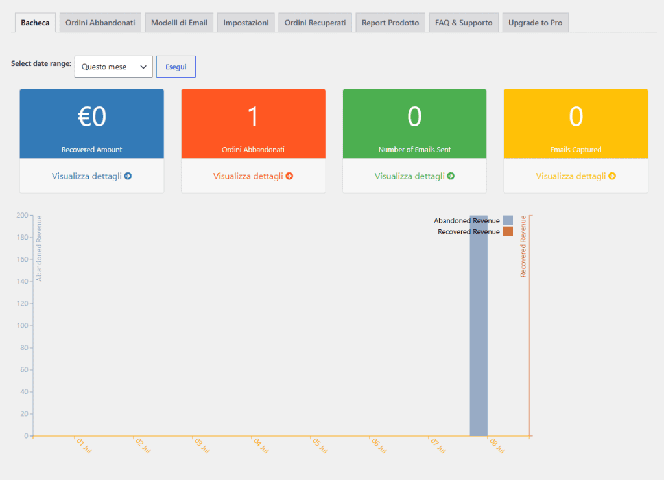Click the Abandoned Revenue legend color swatch
Viewport: 664px width, 480px height.
coord(508,220)
